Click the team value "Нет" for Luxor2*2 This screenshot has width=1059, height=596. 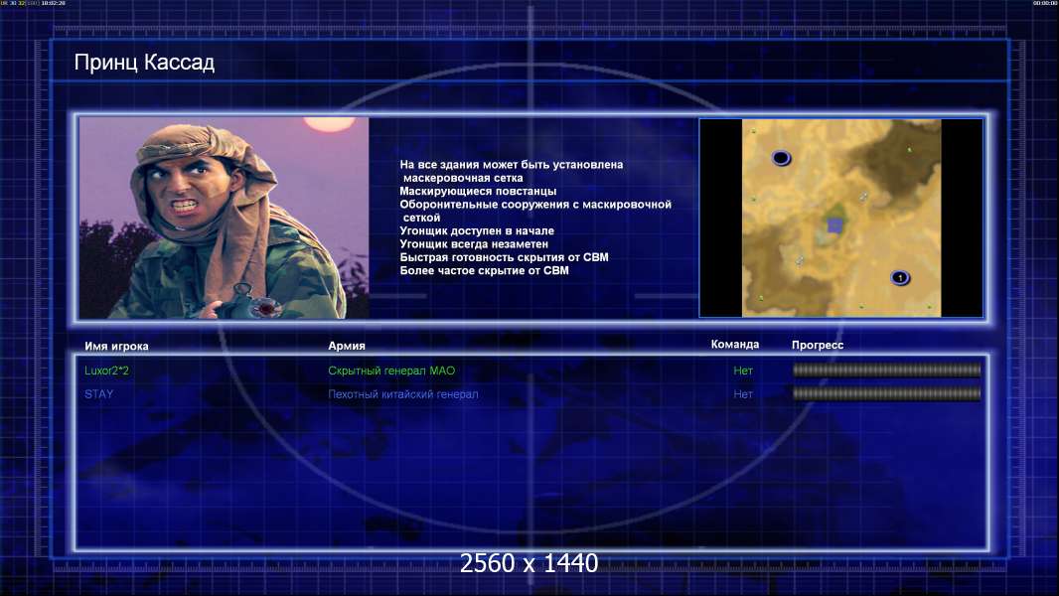(743, 371)
